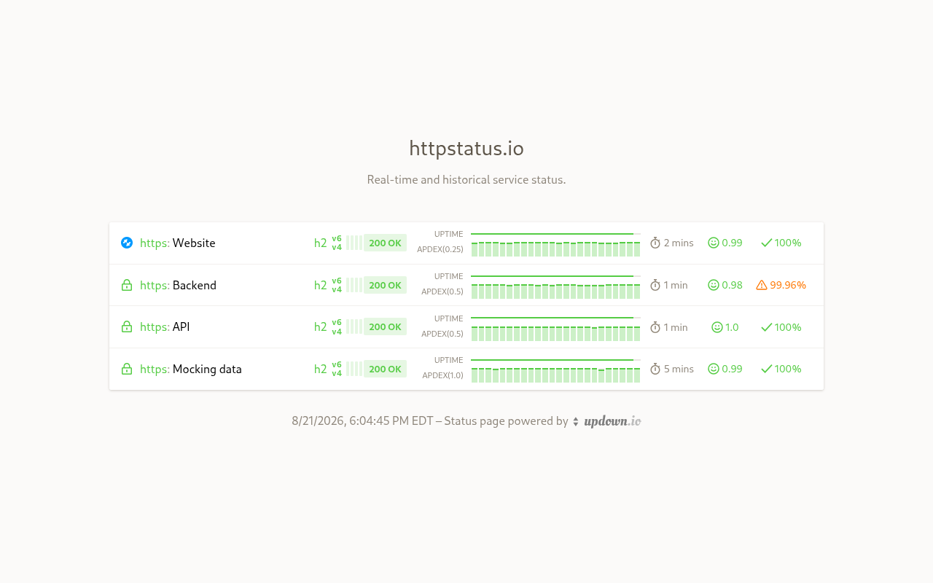933x583 pixels.
Task: Click the green lock icon beside Backend
Action: pos(127,285)
